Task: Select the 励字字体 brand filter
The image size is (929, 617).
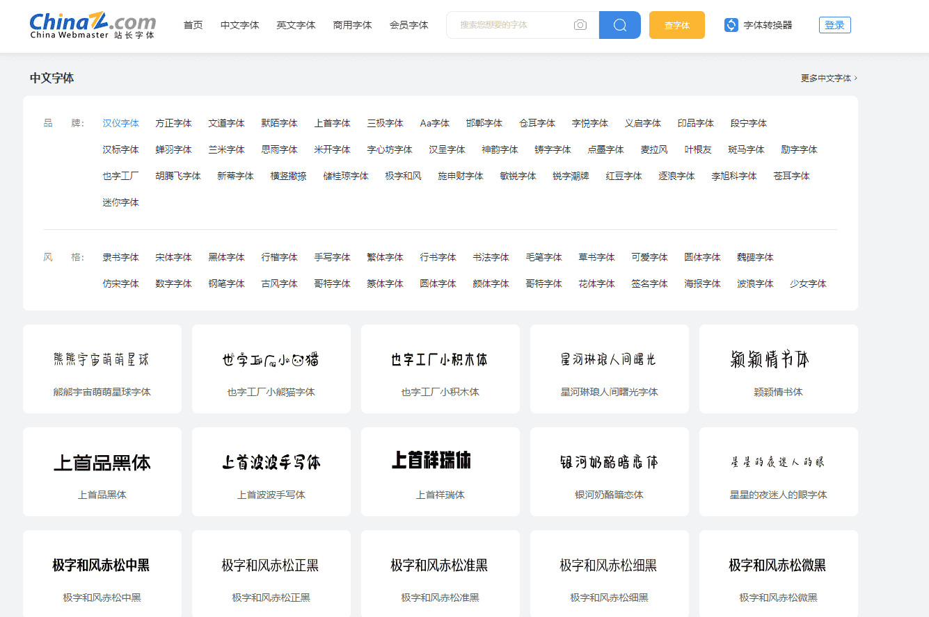Action: tap(800, 149)
